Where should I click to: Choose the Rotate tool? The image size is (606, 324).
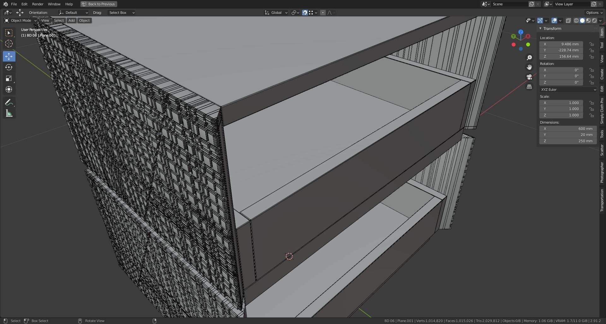click(9, 68)
